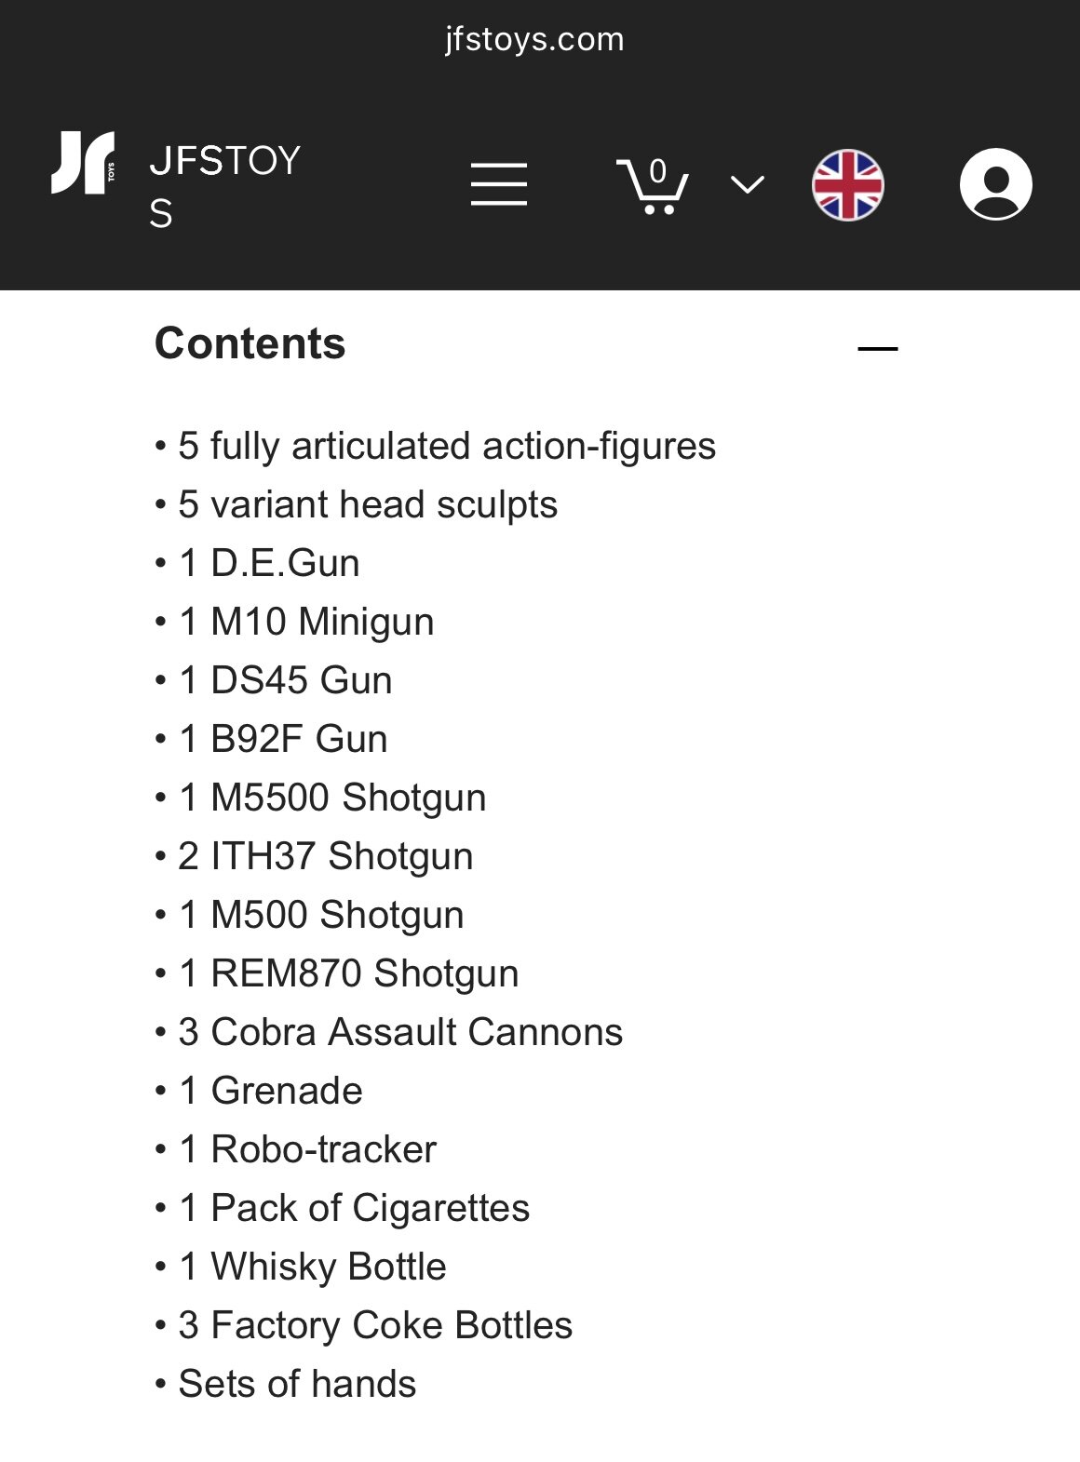Click '5 fully articulated action-figures' item
Image resolution: width=1080 pixels, height=1462 pixels.
point(436,446)
